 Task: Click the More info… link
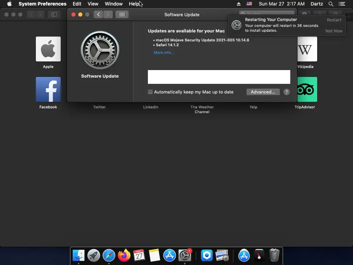click(x=164, y=52)
